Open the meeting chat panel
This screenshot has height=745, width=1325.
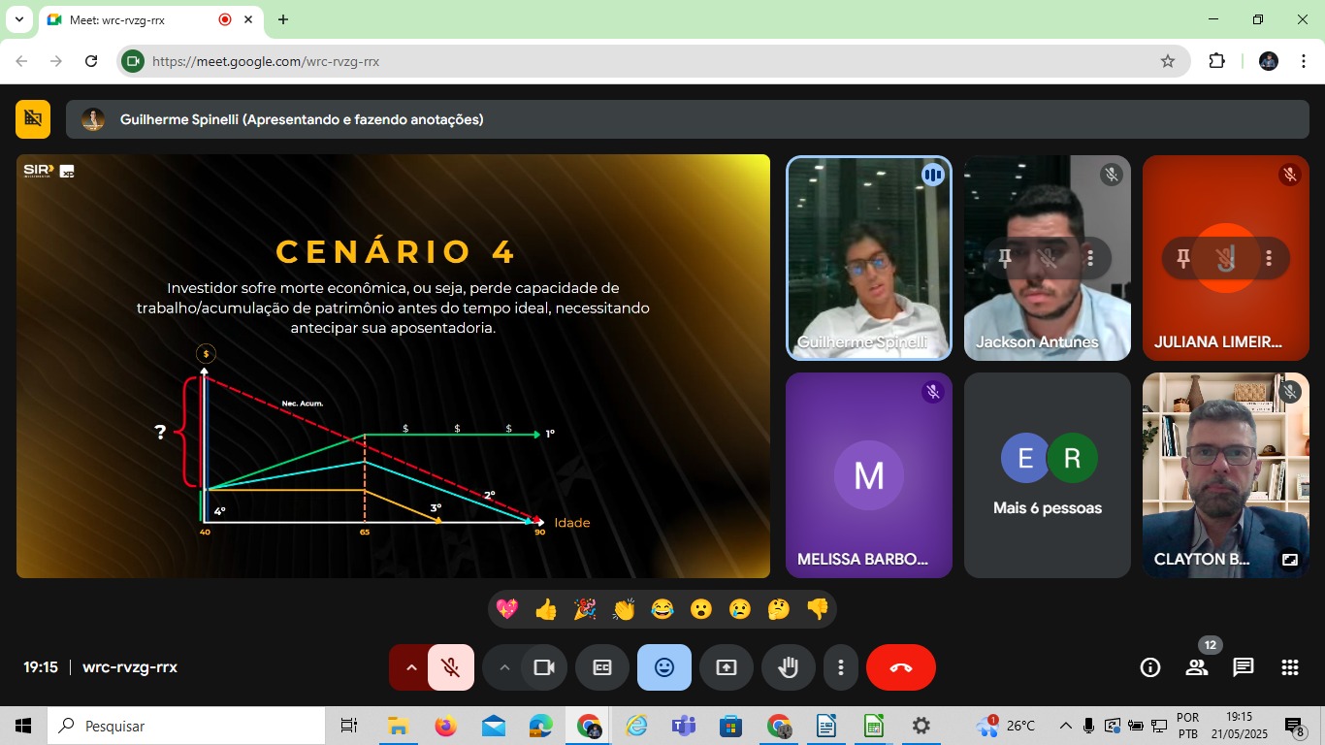pyautogui.click(x=1243, y=667)
